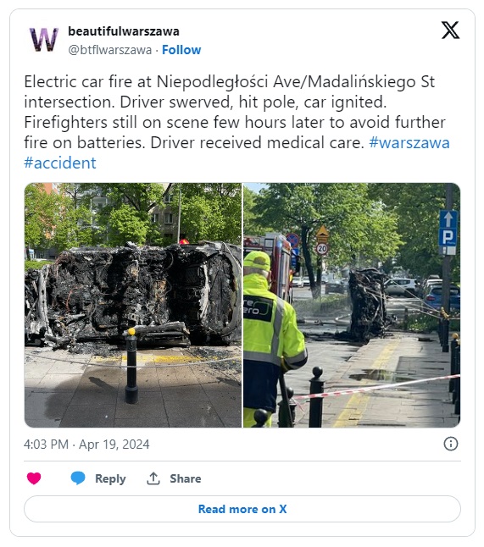Screen dimensions: 484x547
Task: Click the bollard in the left photo
Action: [x=131, y=366]
